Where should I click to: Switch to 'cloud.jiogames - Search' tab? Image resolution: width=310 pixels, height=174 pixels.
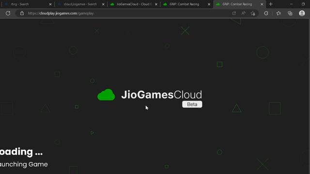tap(80, 4)
